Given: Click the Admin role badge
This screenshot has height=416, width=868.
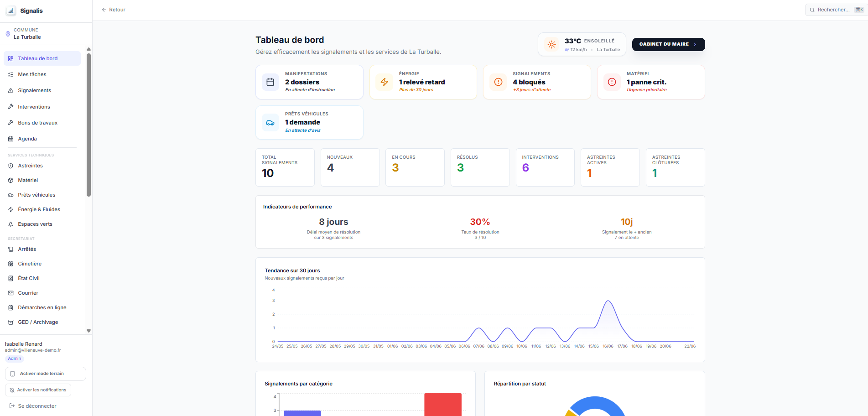Looking at the screenshot, I should pos(15,359).
